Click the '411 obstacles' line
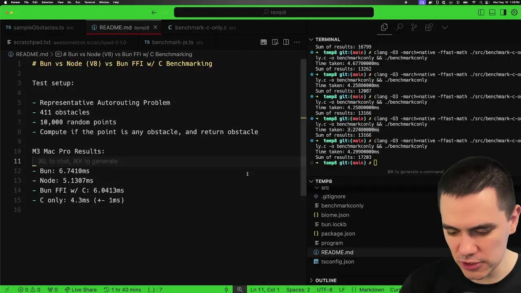Screen dimensions: 521x293 (61, 112)
